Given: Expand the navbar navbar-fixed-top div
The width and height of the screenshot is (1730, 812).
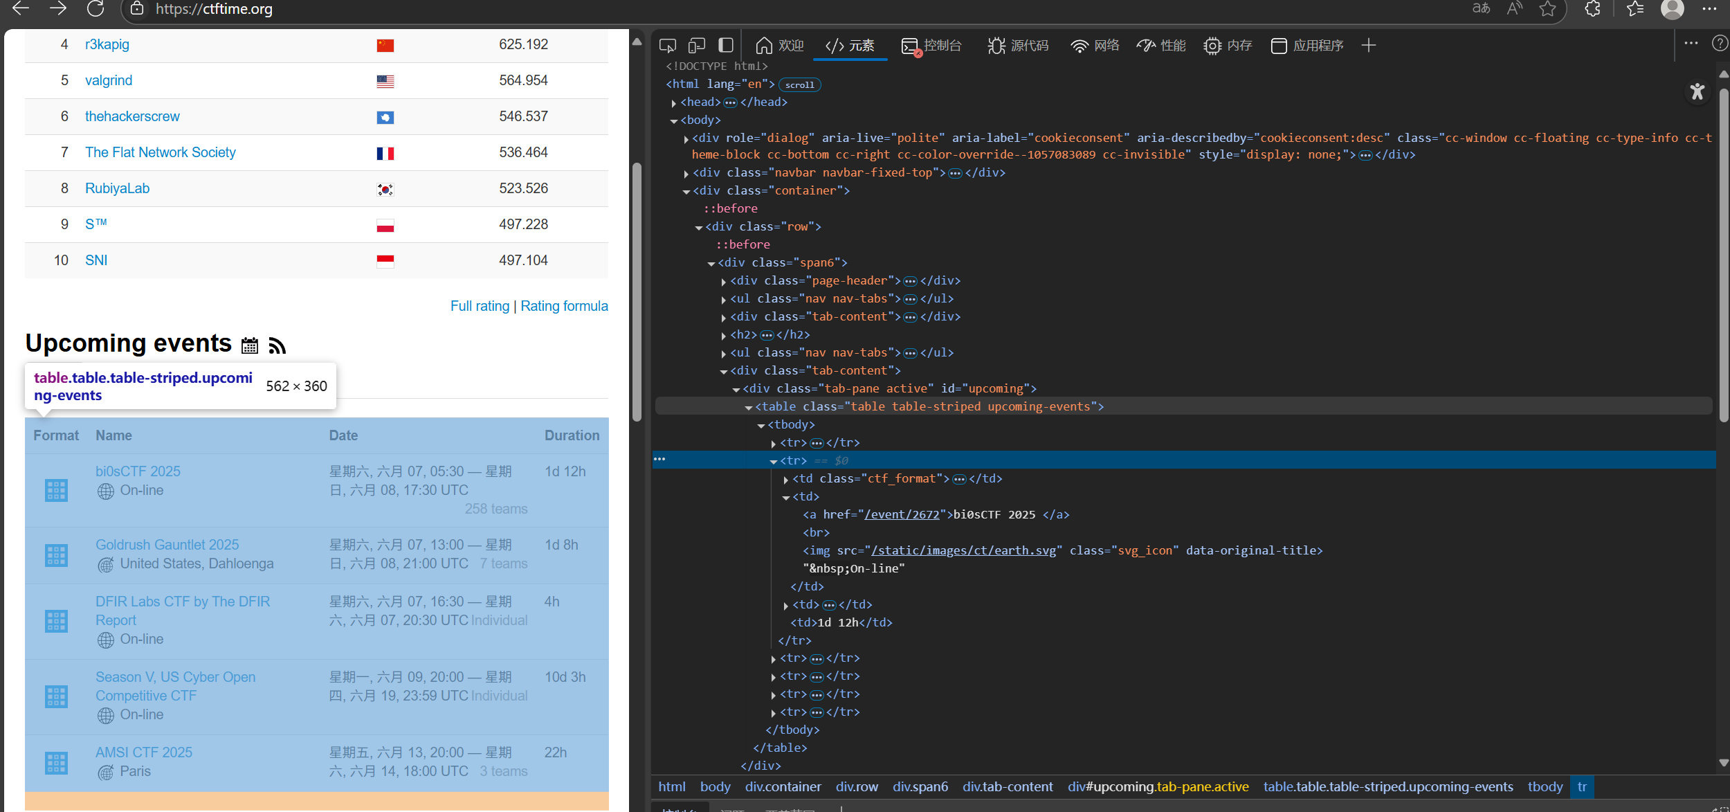Looking at the screenshot, I should pos(686,173).
